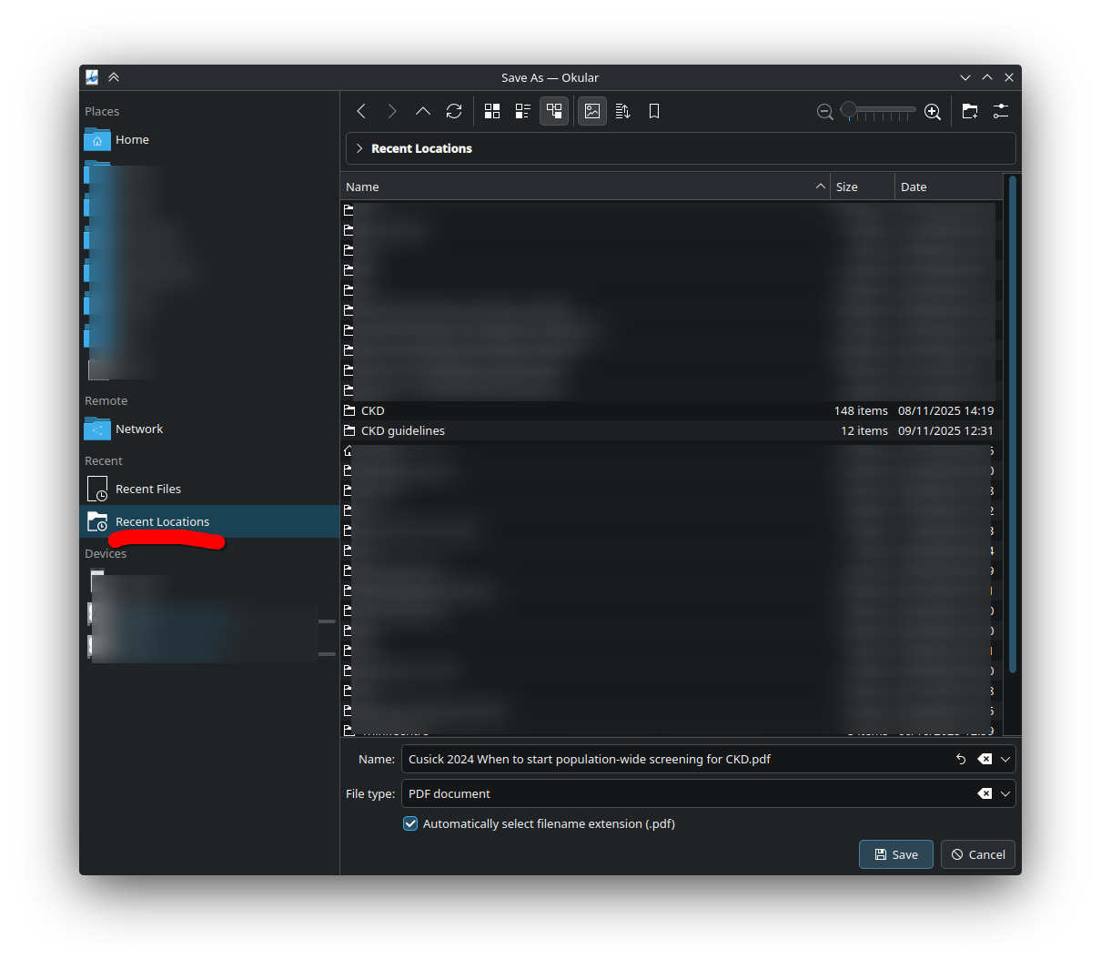This screenshot has height=969, width=1101.
Task: Switch to Icons view mode
Action: (x=492, y=111)
